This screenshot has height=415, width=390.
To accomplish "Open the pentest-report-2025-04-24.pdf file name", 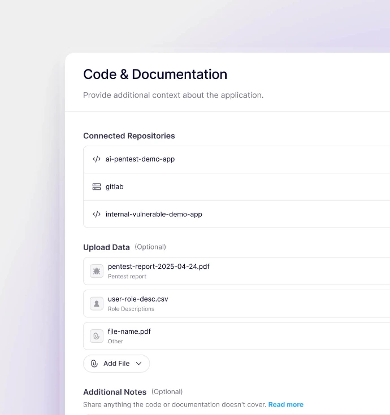I will click(x=158, y=267).
